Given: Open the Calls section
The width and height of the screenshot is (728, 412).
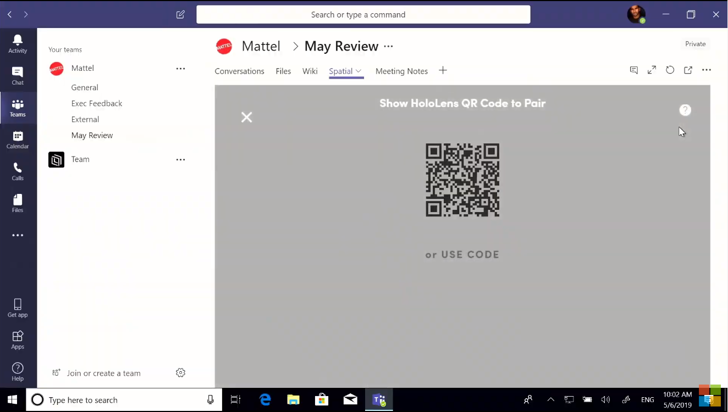Looking at the screenshot, I should (18, 171).
